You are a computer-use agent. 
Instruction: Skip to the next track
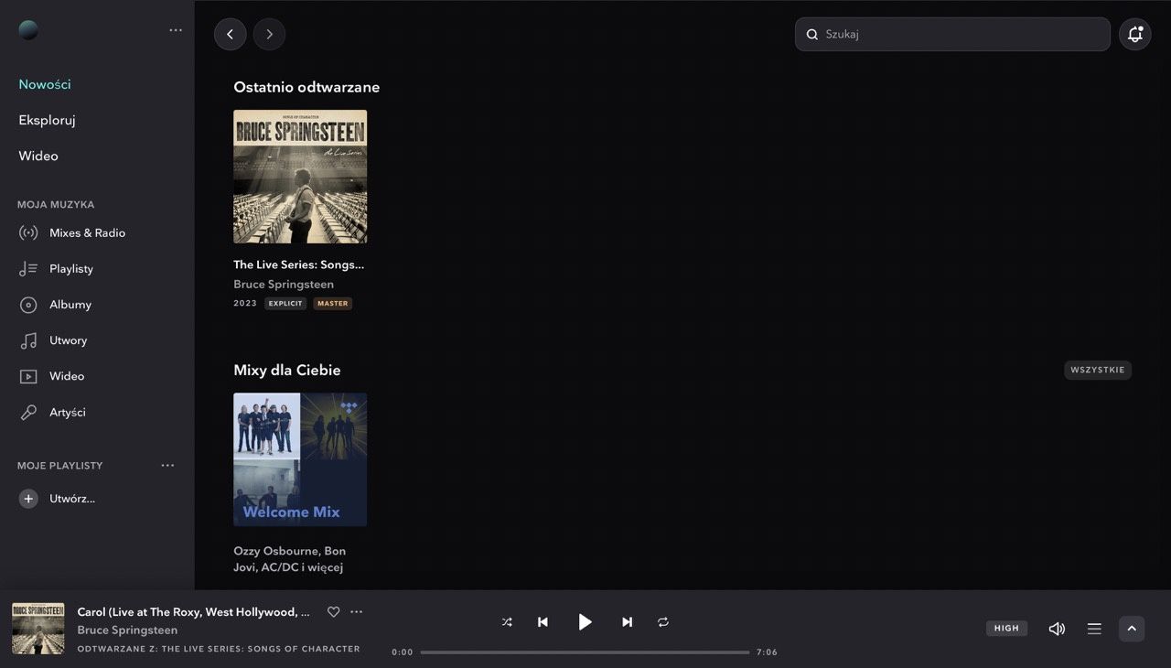coord(627,622)
